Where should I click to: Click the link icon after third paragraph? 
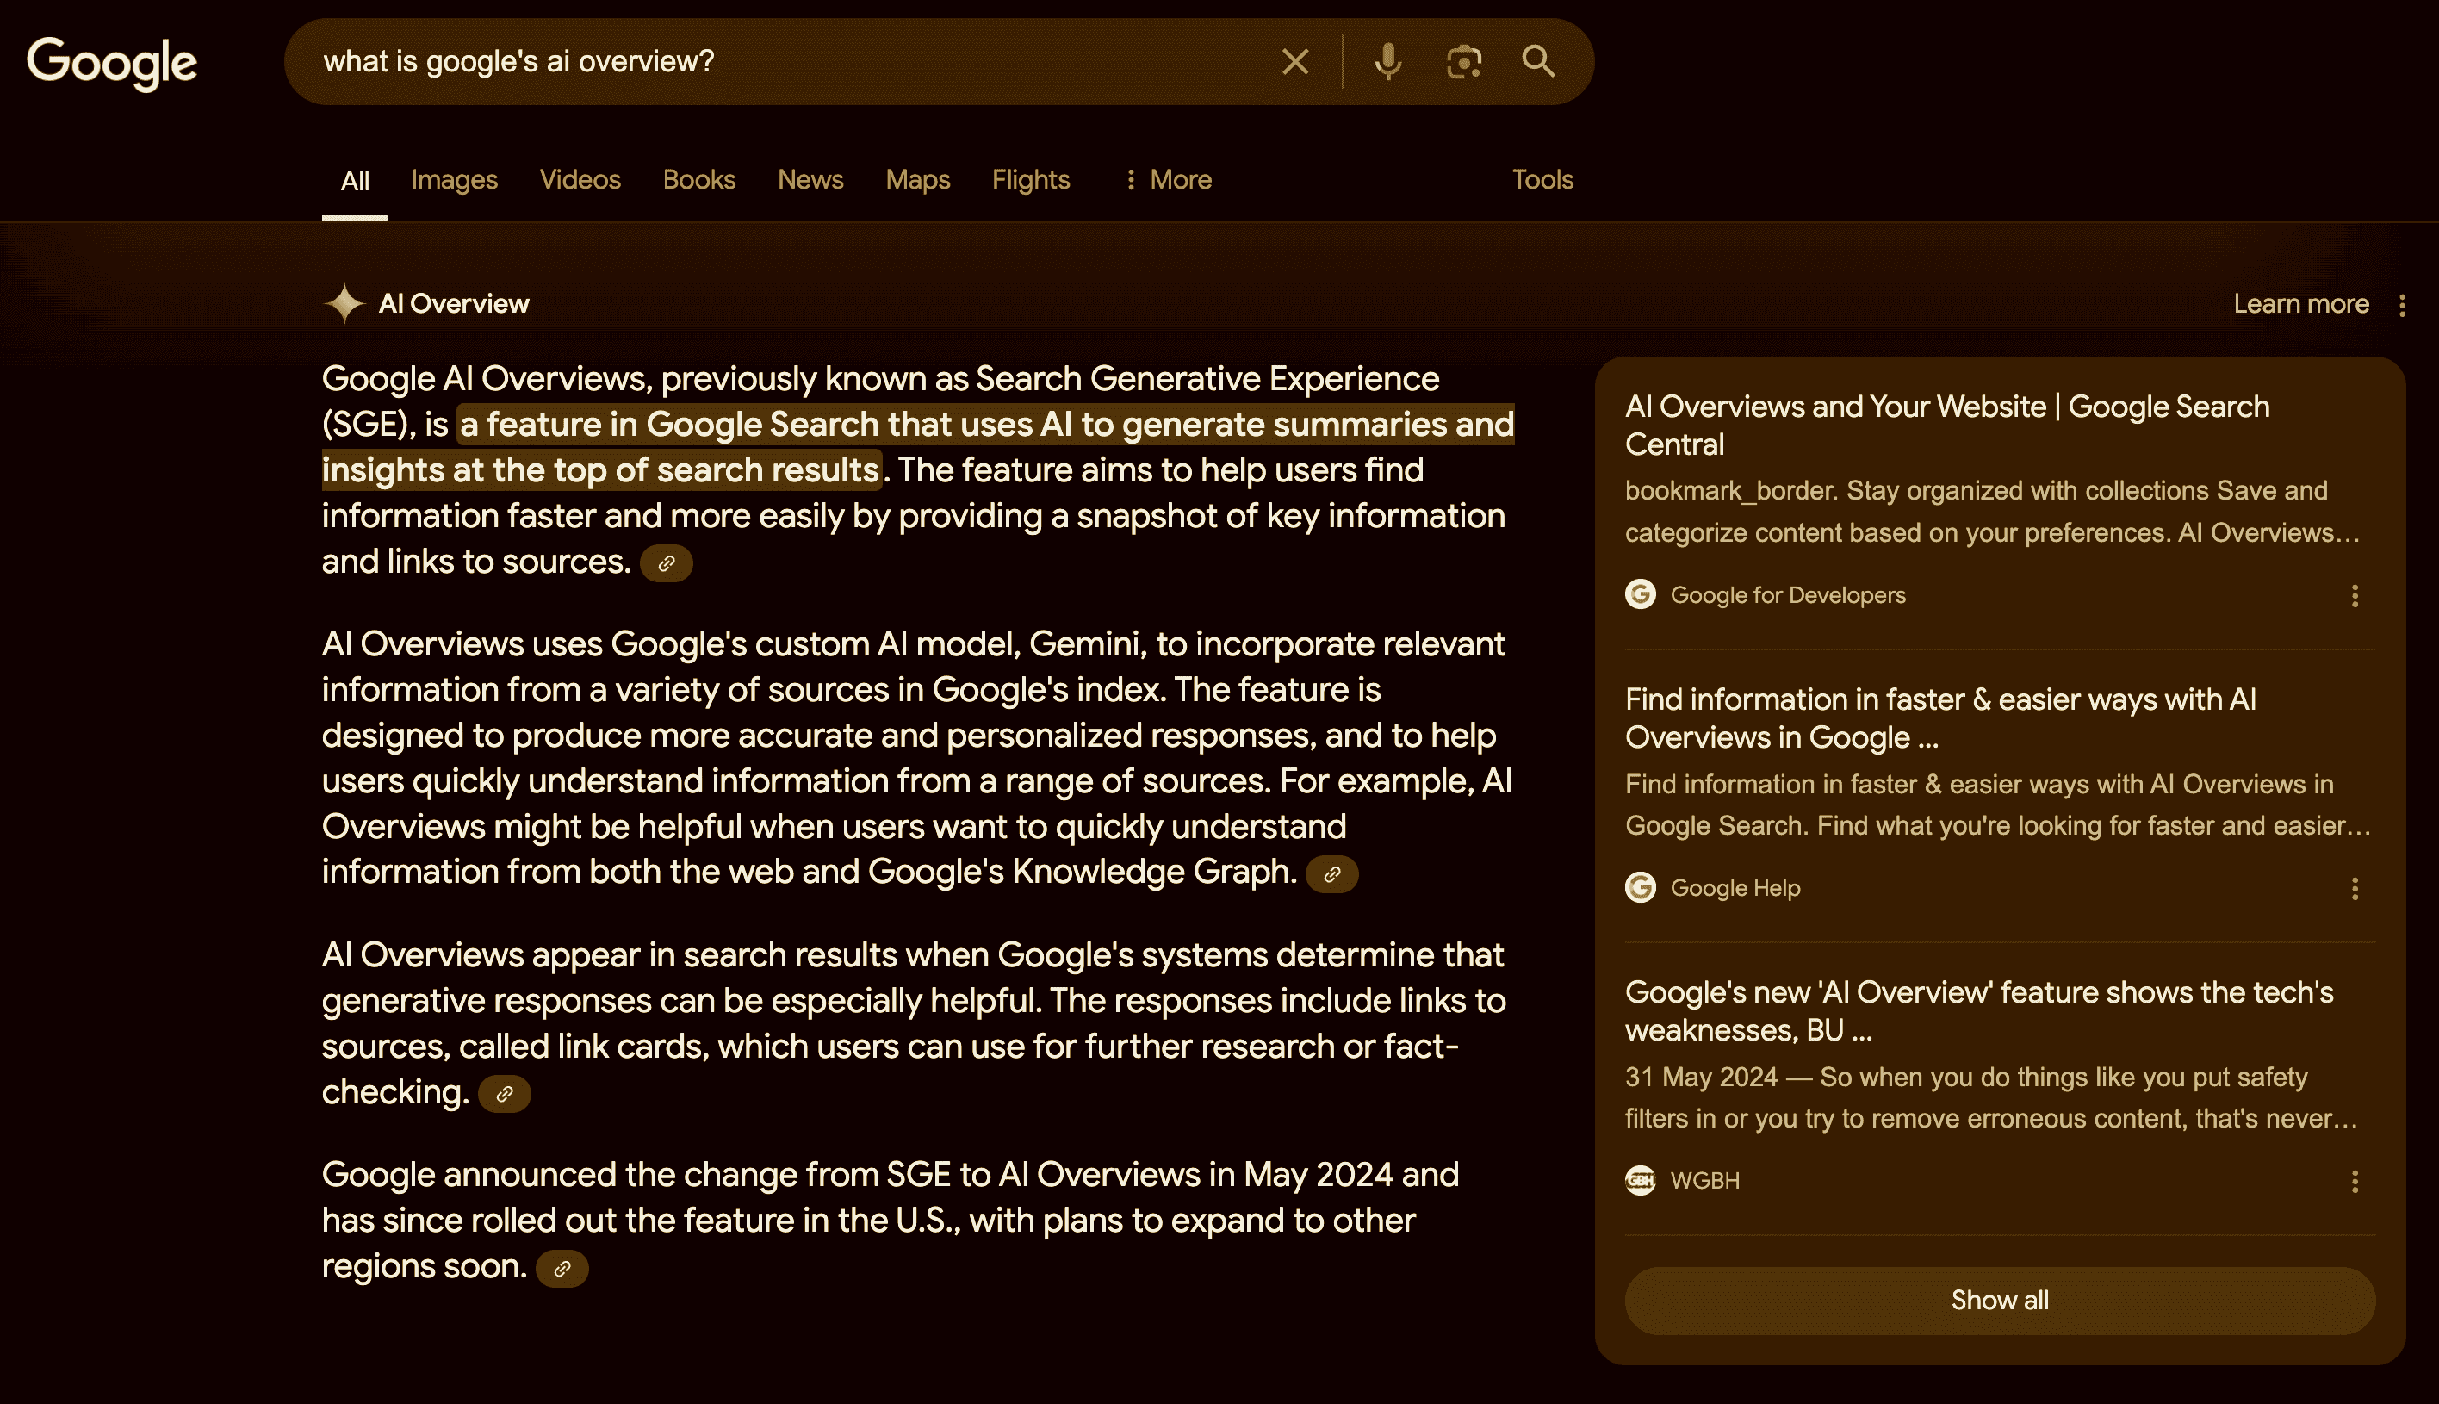[x=506, y=1094]
